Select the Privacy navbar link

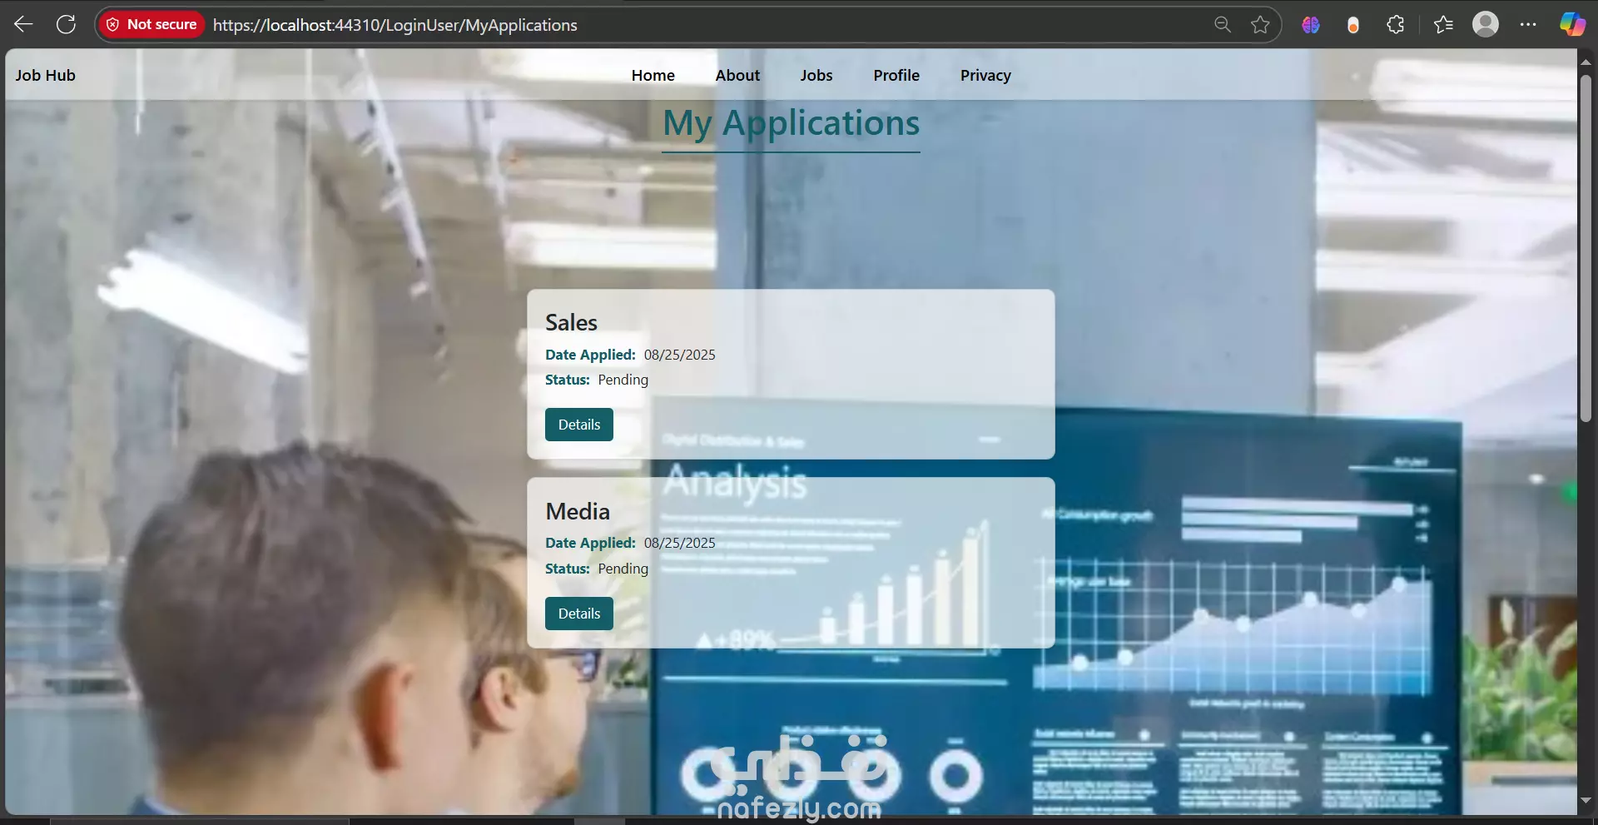pos(985,75)
